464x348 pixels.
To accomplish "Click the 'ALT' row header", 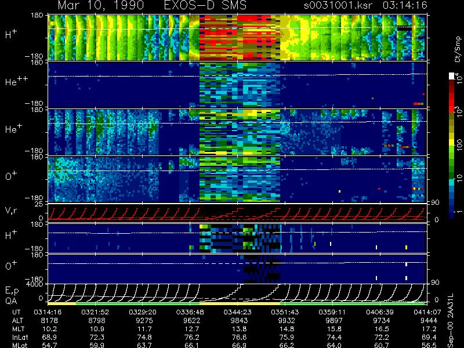I will click(x=17, y=321).
